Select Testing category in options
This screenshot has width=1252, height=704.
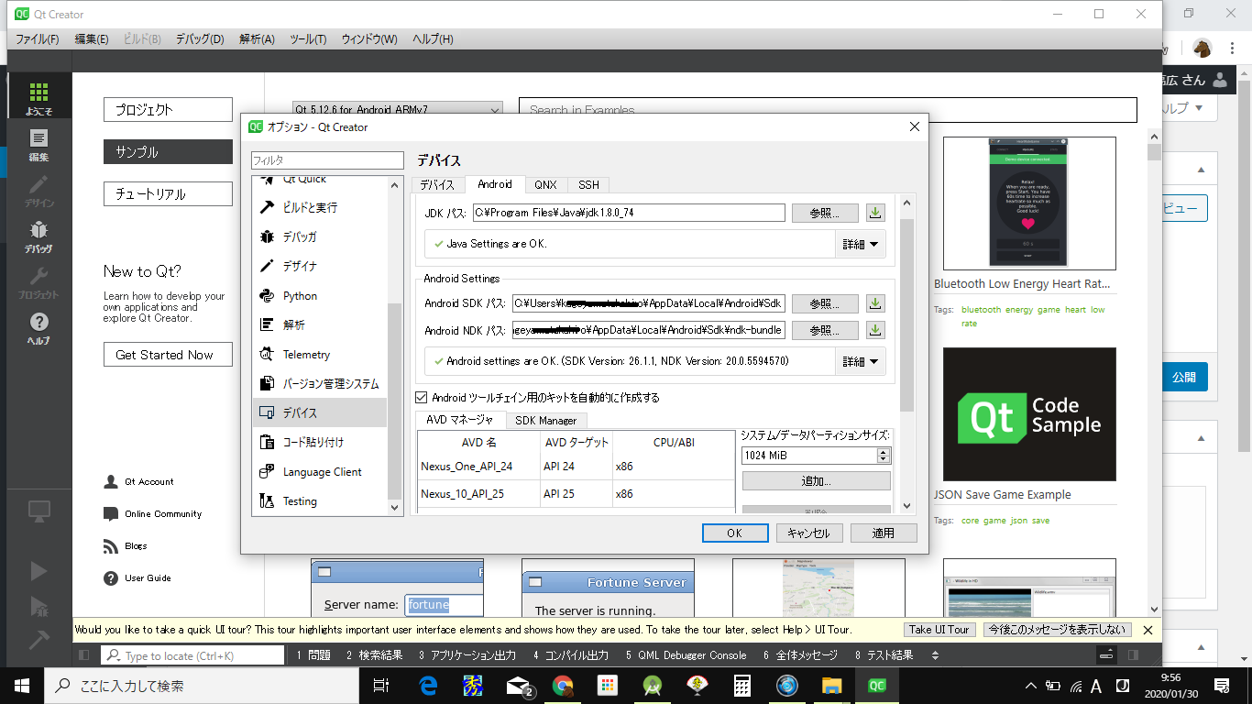[320, 501]
